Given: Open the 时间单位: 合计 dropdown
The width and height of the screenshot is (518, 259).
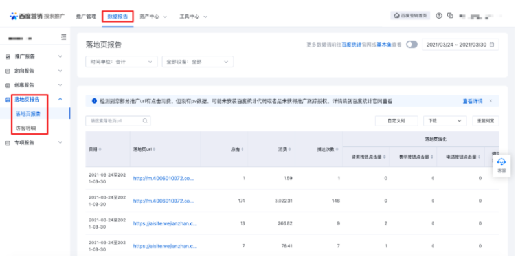Looking at the screenshot, I should (121, 62).
